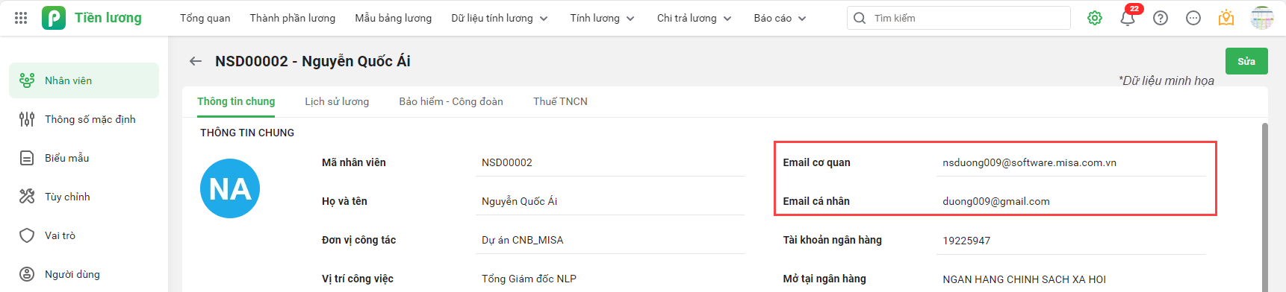Open notifications bell with 22 badge

(1128, 17)
